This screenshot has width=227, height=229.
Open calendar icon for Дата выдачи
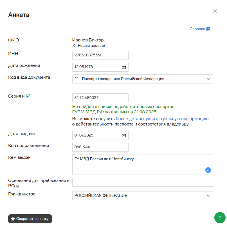click(124, 135)
